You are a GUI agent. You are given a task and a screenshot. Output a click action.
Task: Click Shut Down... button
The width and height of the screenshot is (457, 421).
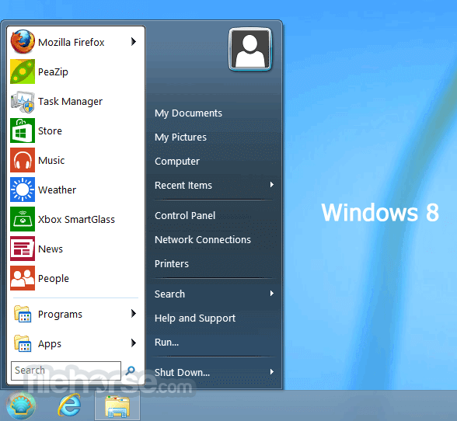182,372
